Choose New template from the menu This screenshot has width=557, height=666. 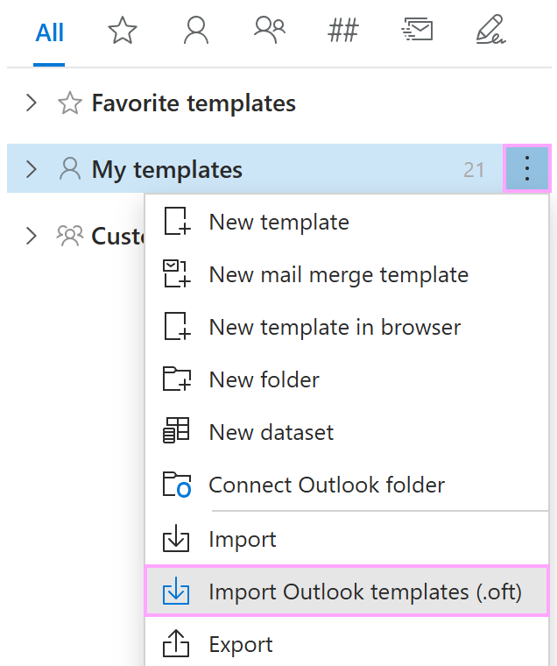pyautogui.click(x=347, y=222)
